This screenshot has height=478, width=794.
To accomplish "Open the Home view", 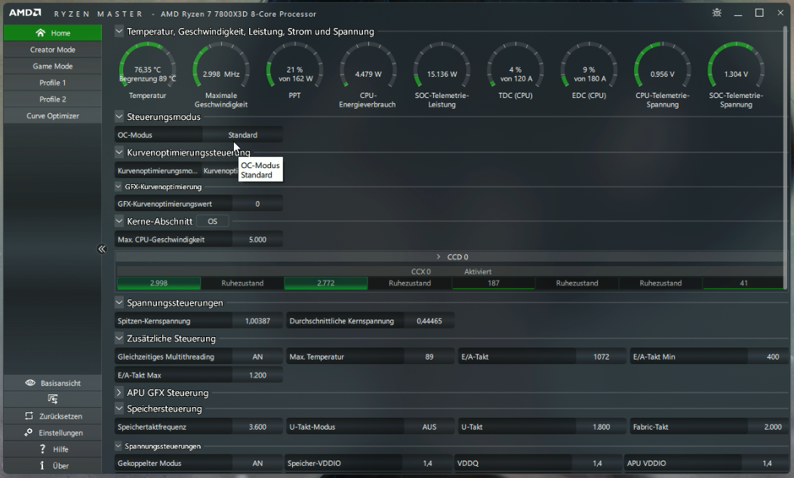I will click(x=53, y=33).
